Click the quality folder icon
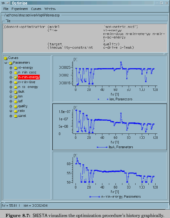 click(x=16, y=106)
